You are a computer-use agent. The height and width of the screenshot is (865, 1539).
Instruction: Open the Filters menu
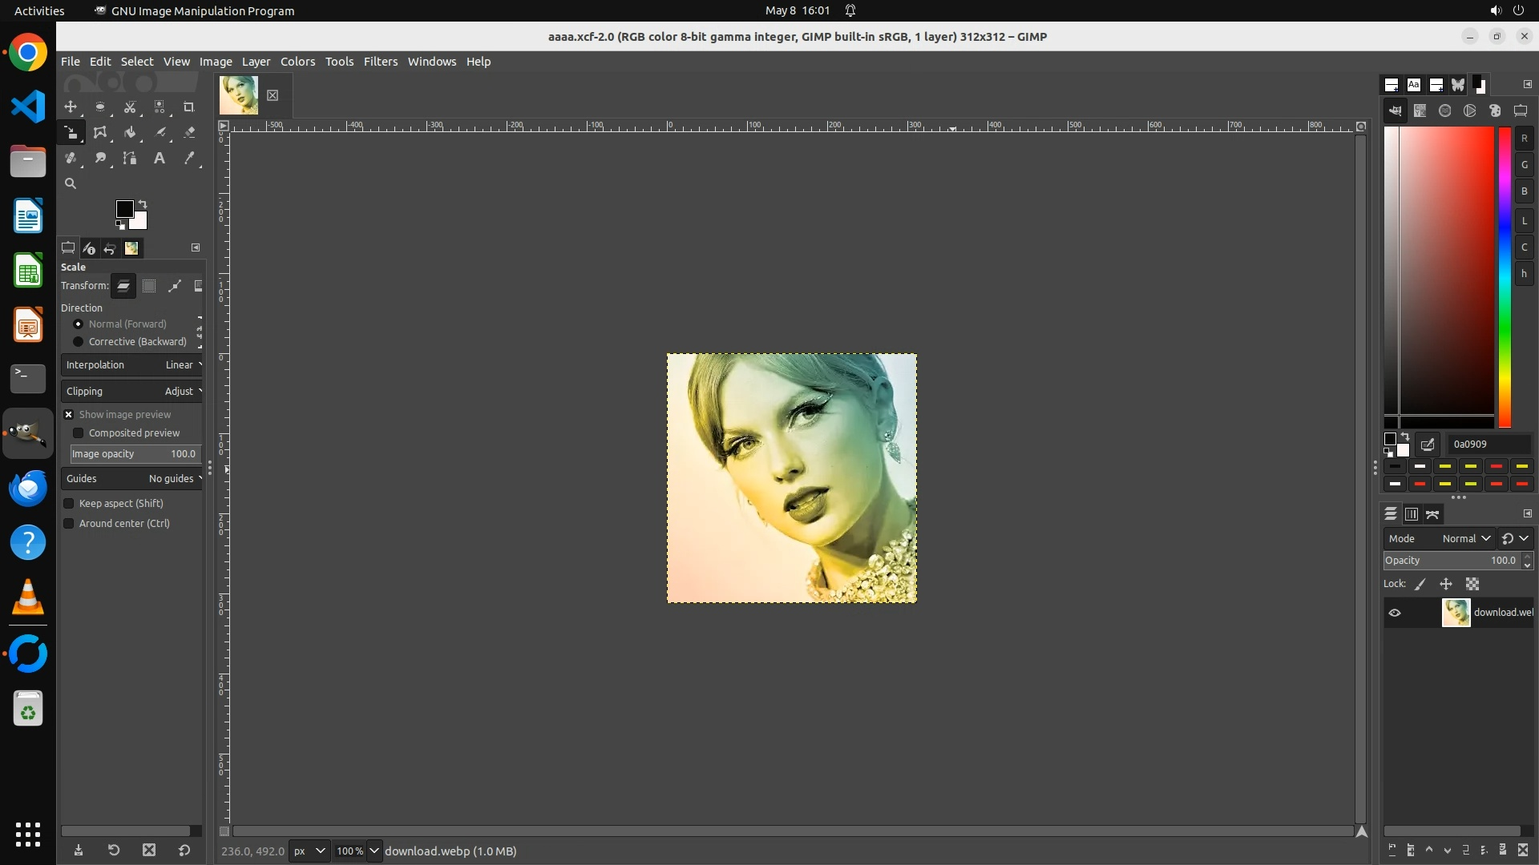point(380,62)
